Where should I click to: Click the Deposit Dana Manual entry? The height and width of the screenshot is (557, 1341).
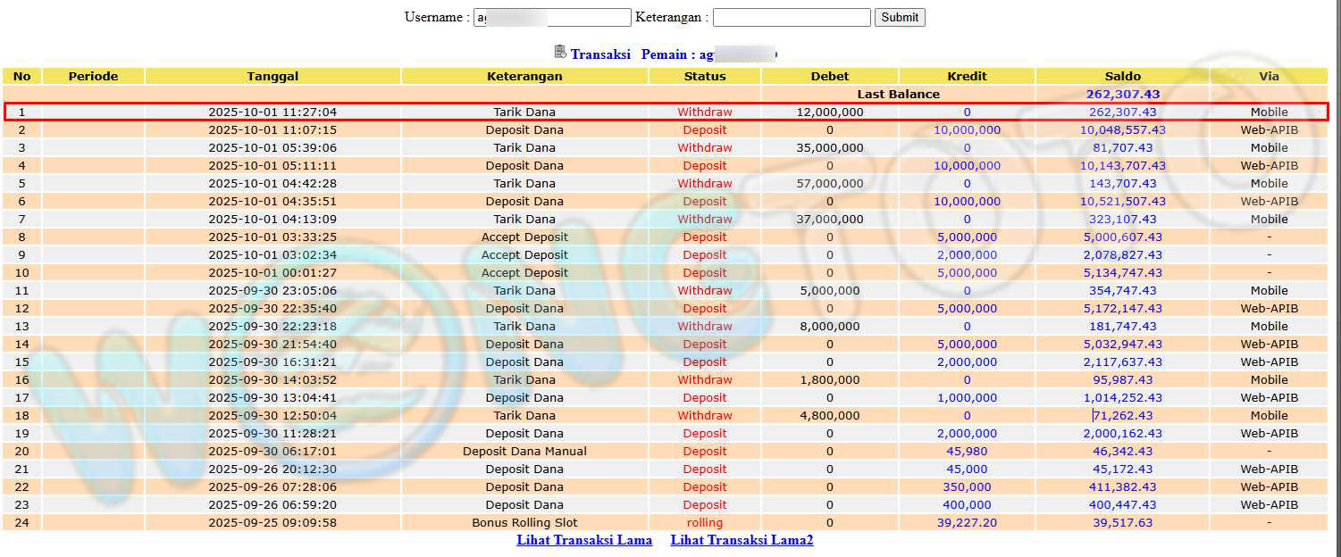(x=524, y=451)
